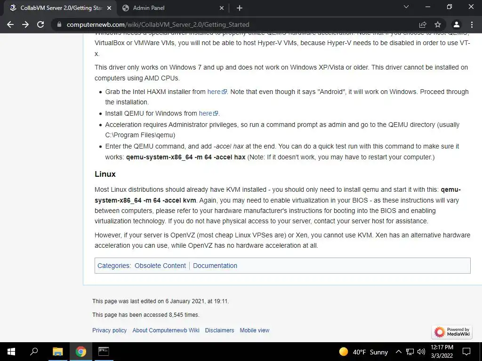View site lock security info
This screenshot has width=482, height=361.
click(59, 24)
